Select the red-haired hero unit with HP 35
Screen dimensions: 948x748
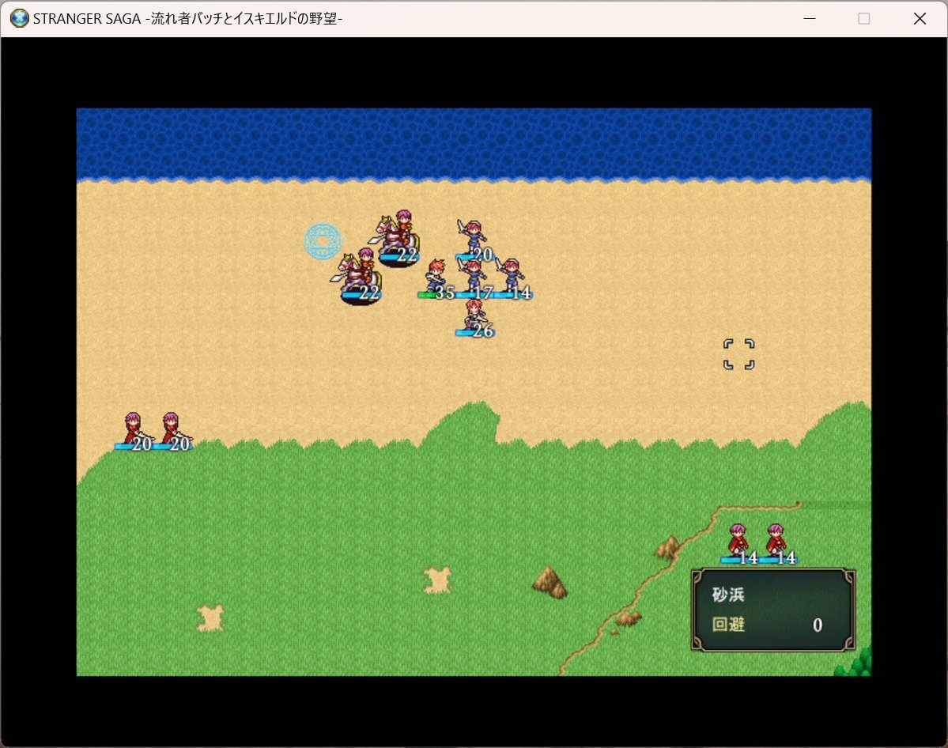coord(436,278)
